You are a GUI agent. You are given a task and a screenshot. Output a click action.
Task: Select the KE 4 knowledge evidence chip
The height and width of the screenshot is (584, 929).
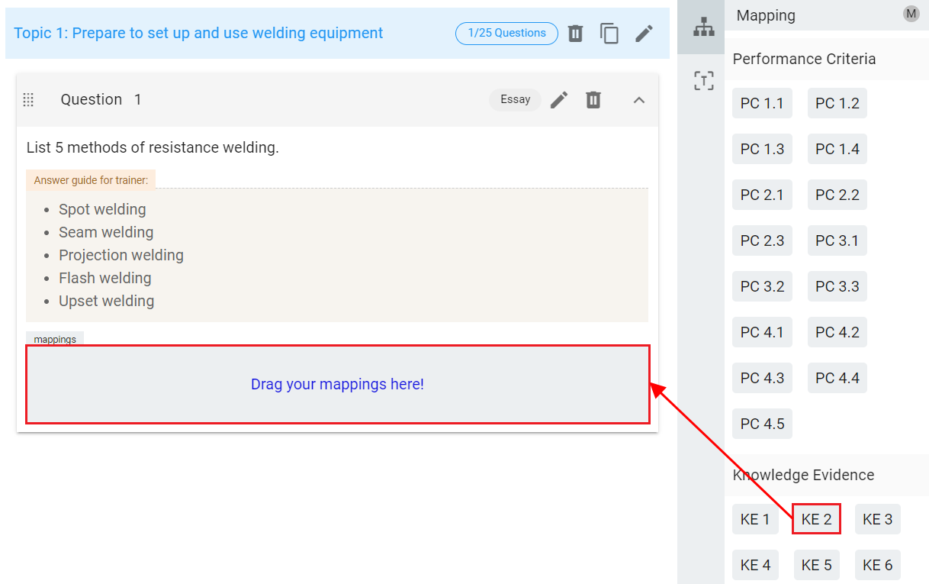click(755, 565)
